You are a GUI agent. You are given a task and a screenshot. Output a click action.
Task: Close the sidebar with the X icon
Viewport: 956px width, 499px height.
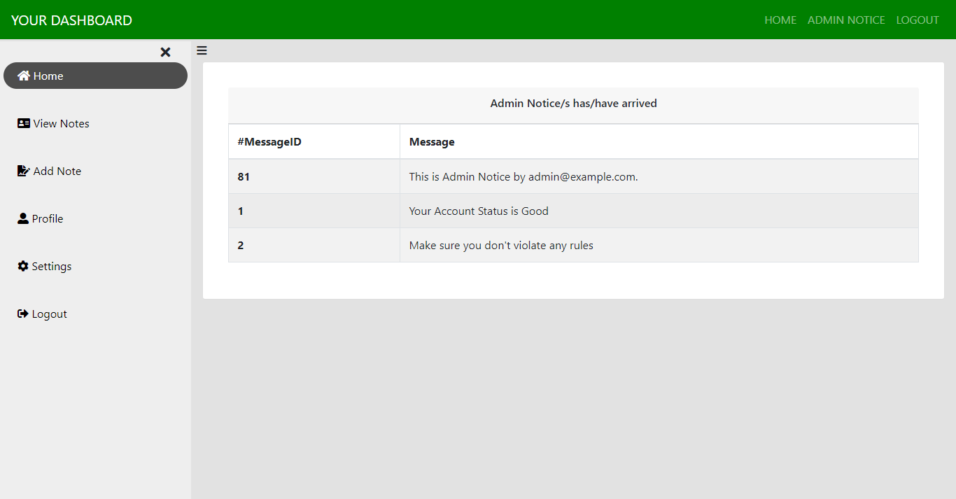(x=165, y=52)
